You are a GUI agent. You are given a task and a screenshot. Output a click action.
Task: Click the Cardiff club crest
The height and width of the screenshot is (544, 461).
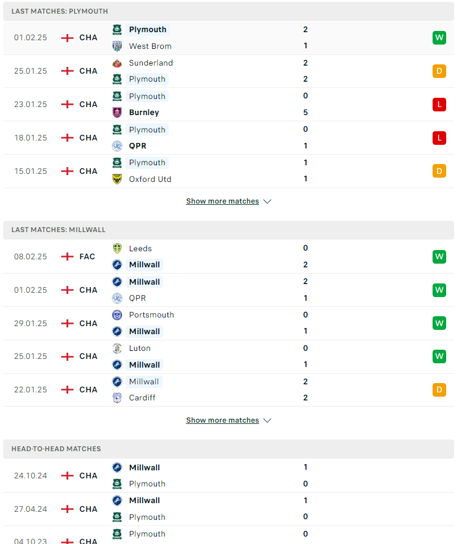tap(117, 397)
